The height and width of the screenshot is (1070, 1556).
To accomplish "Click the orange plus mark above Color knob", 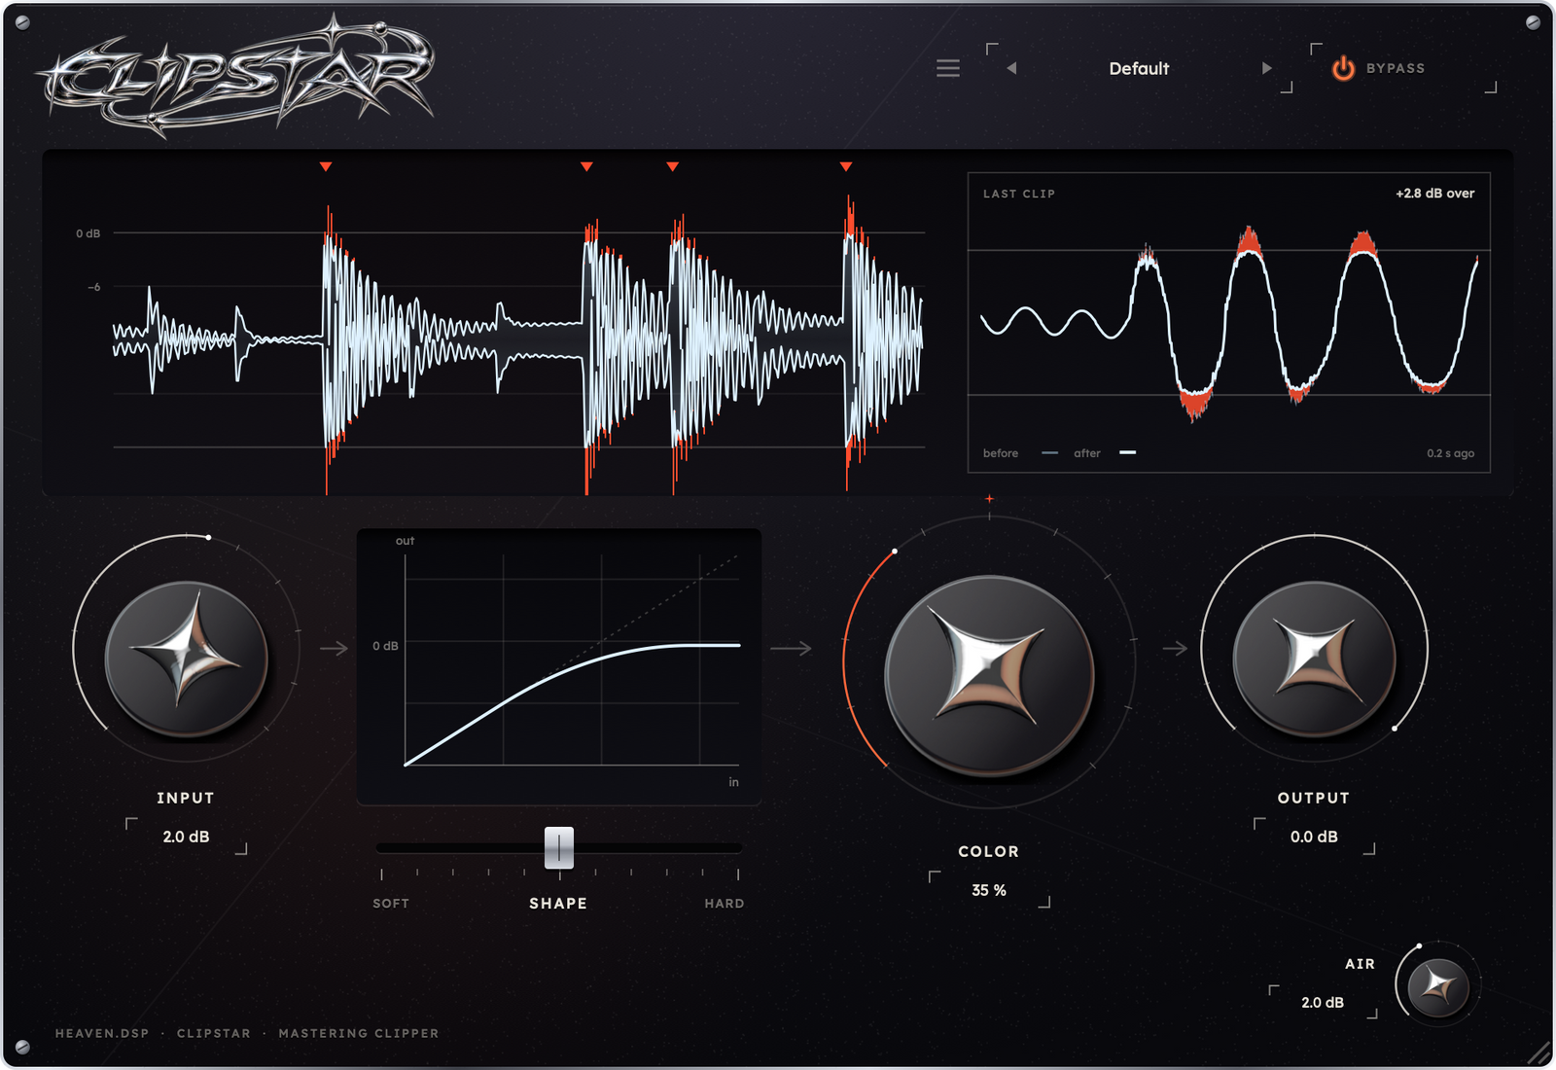I will [x=989, y=499].
